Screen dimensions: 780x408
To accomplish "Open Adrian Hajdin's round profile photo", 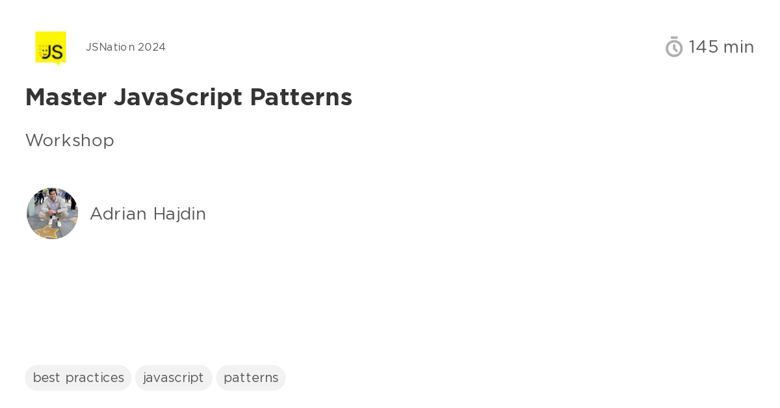I will coord(52,214).
